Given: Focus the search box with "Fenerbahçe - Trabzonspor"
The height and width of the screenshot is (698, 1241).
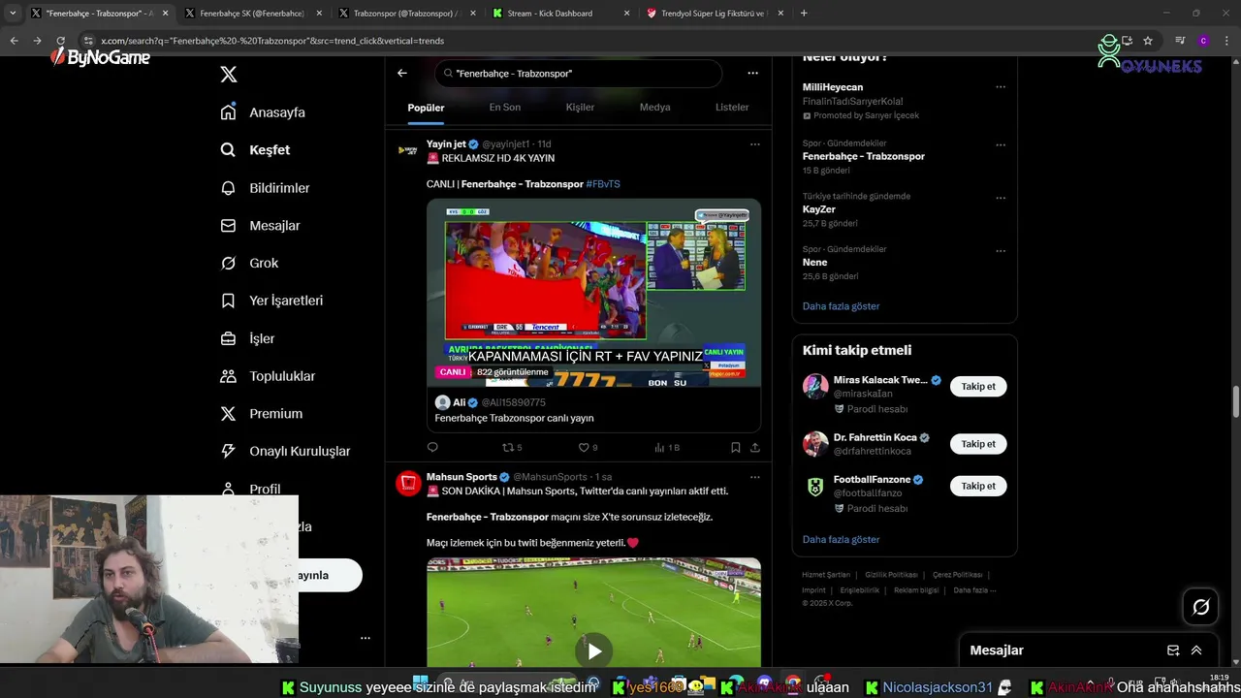Looking at the screenshot, I should coord(578,74).
